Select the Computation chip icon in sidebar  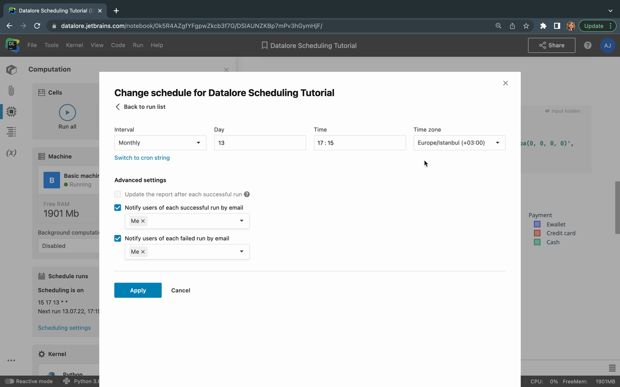tap(11, 112)
